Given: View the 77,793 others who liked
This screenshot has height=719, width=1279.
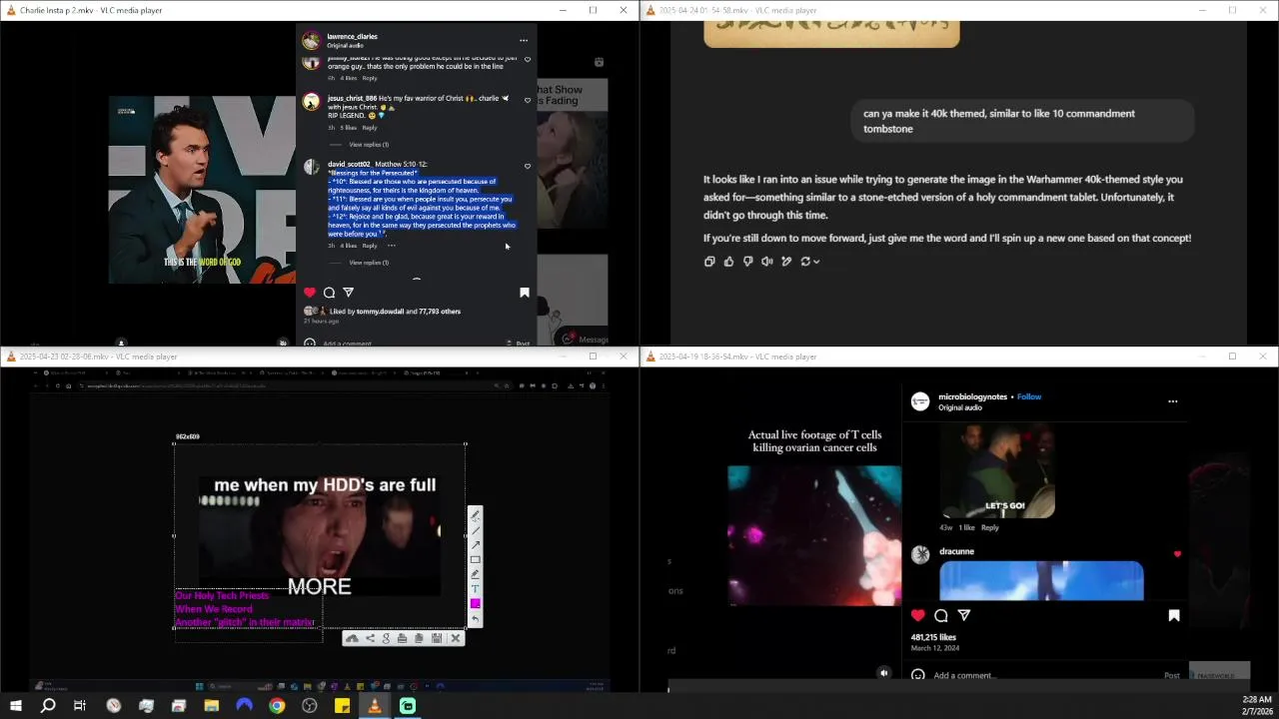Looking at the screenshot, I should (440, 312).
